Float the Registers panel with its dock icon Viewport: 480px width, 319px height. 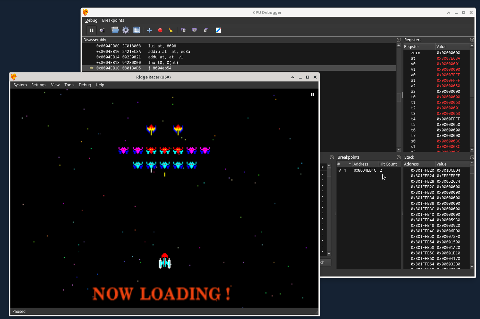[x=472, y=40]
